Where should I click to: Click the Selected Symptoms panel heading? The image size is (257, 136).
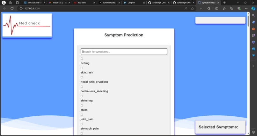pyautogui.click(x=218, y=127)
